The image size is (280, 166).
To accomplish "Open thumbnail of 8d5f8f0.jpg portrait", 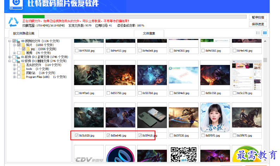I will click(x=215, y=118).
